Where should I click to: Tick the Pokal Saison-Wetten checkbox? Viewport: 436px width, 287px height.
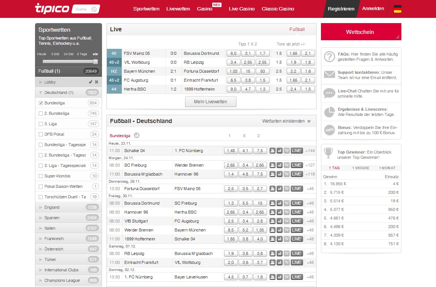pos(41,186)
